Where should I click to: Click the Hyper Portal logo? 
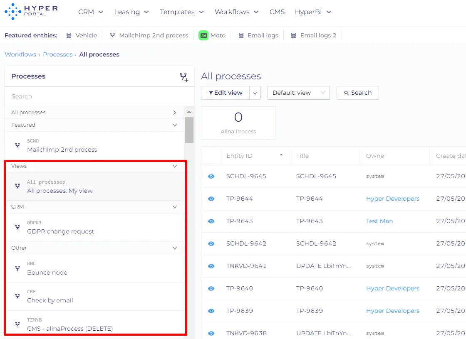[31, 12]
